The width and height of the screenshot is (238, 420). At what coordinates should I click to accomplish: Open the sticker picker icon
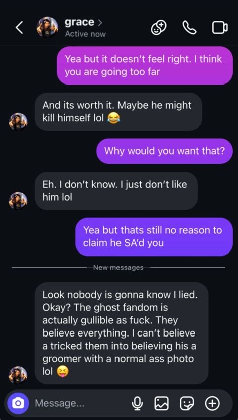pos(187,403)
